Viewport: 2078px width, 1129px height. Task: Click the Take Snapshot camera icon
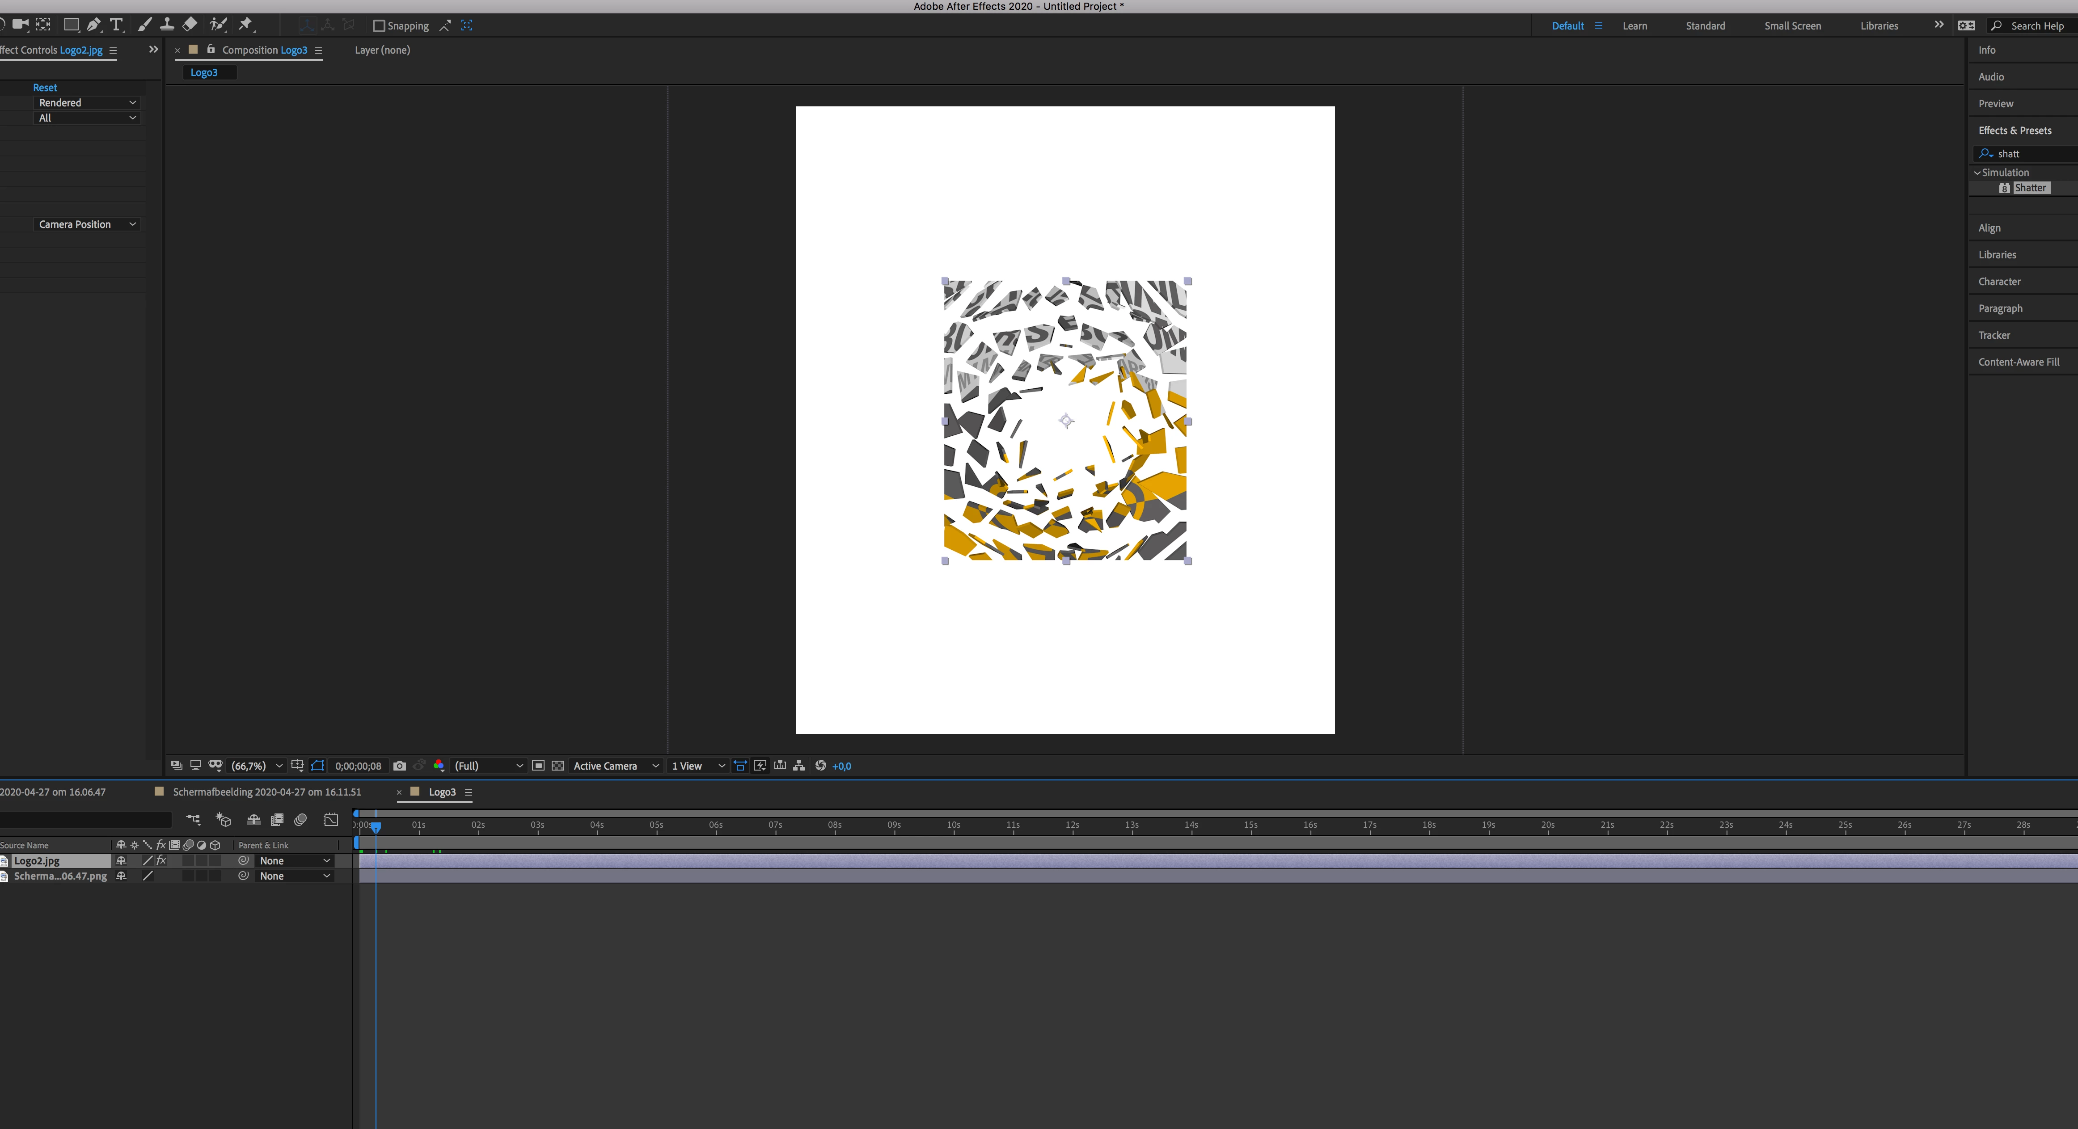pos(399,766)
